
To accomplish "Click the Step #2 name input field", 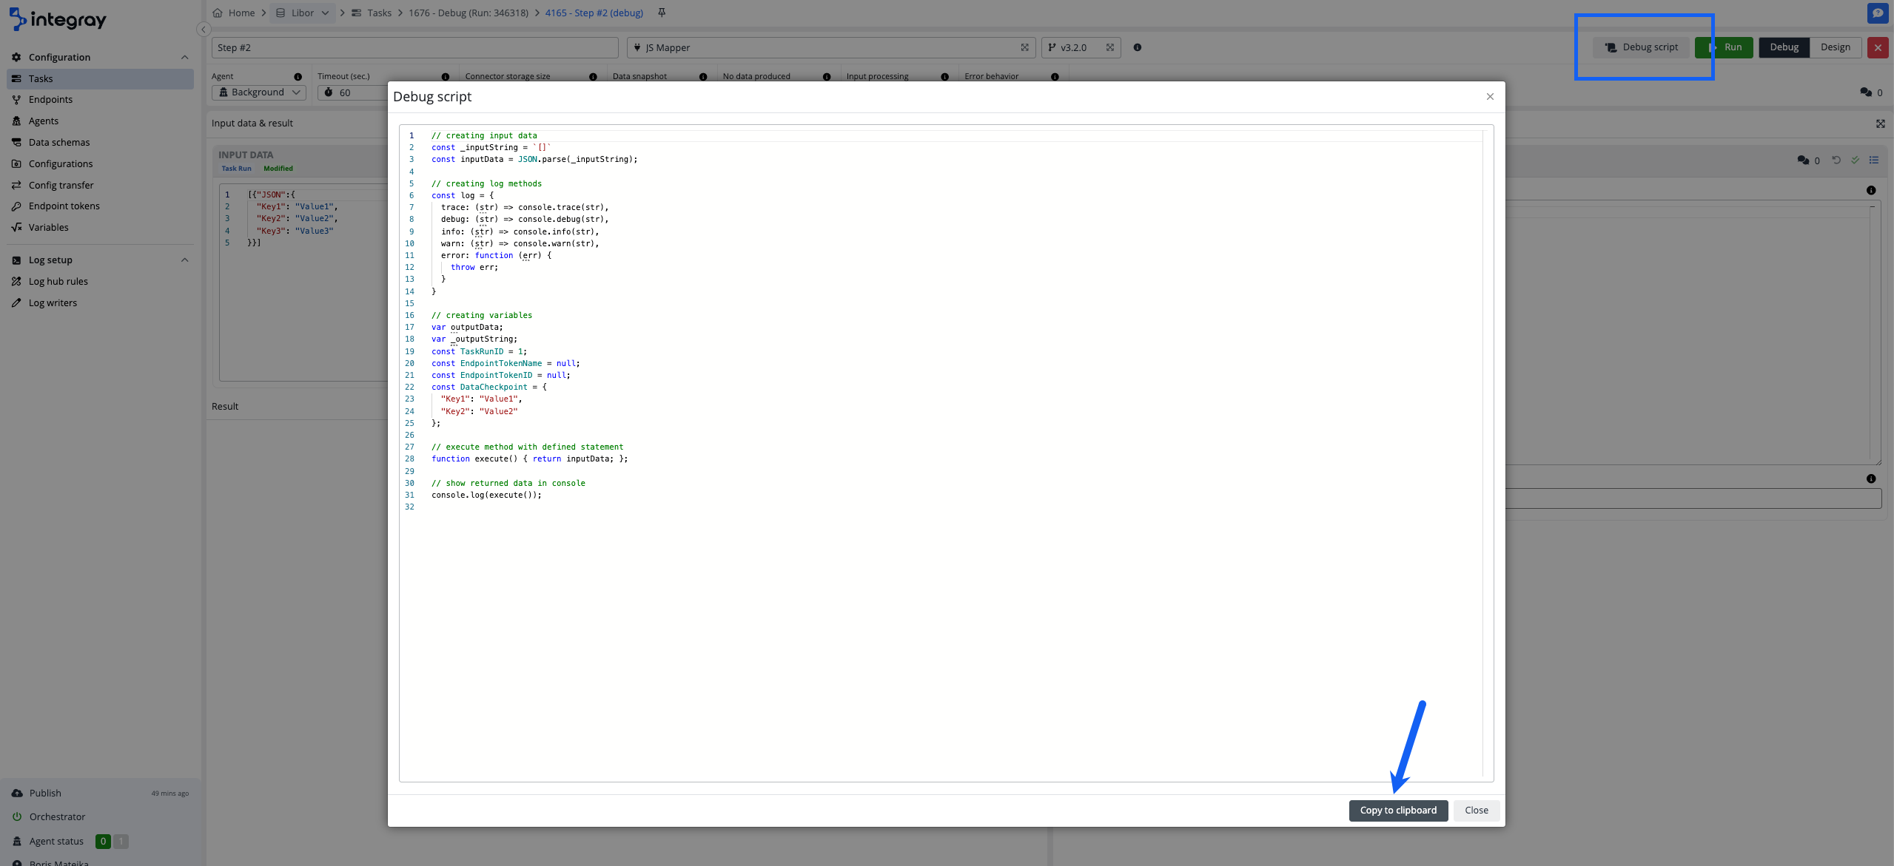I will [414, 47].
